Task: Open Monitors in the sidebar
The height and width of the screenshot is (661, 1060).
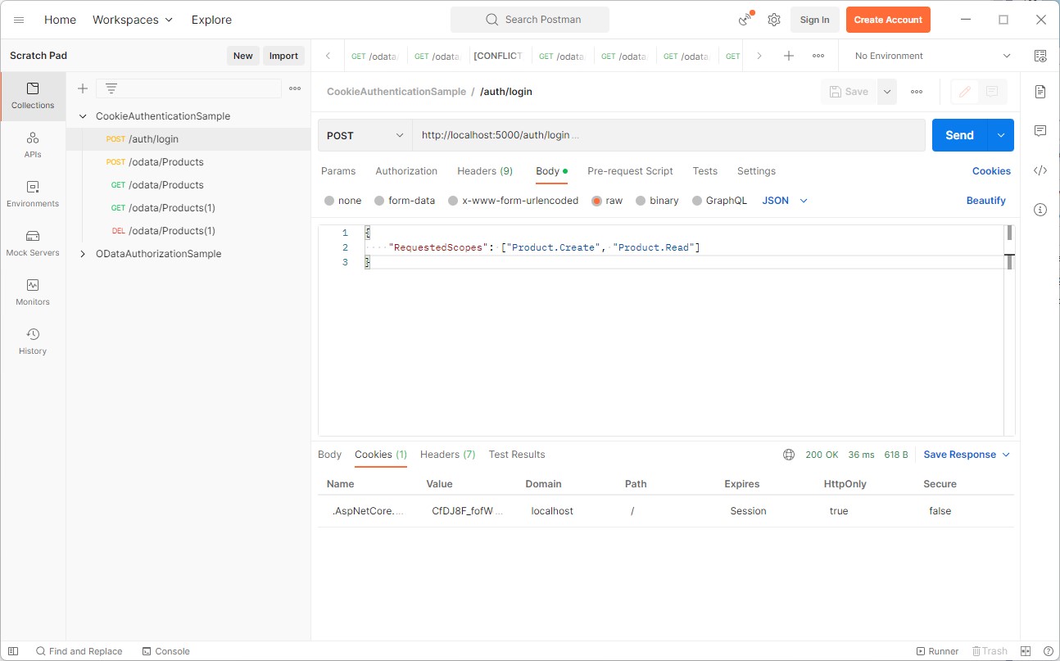Action: (x=33, y=292)
